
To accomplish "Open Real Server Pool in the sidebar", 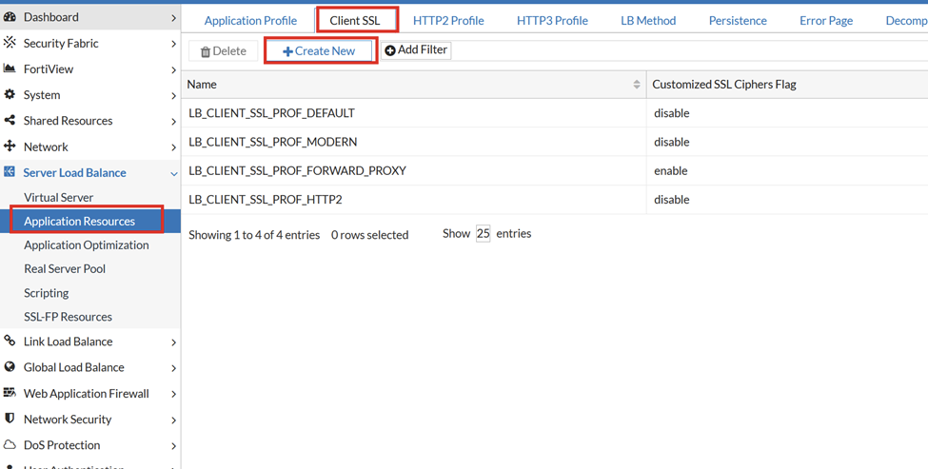I will coord(65,268).
